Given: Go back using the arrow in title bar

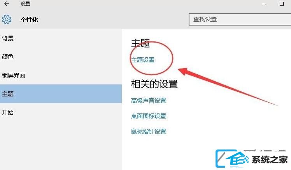Looking at the screenshot, I should (x=7, y=4).
